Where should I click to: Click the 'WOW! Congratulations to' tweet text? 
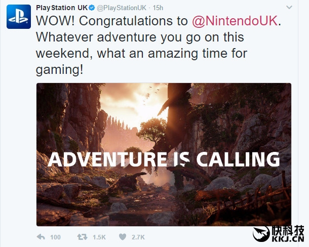[111, 23]
